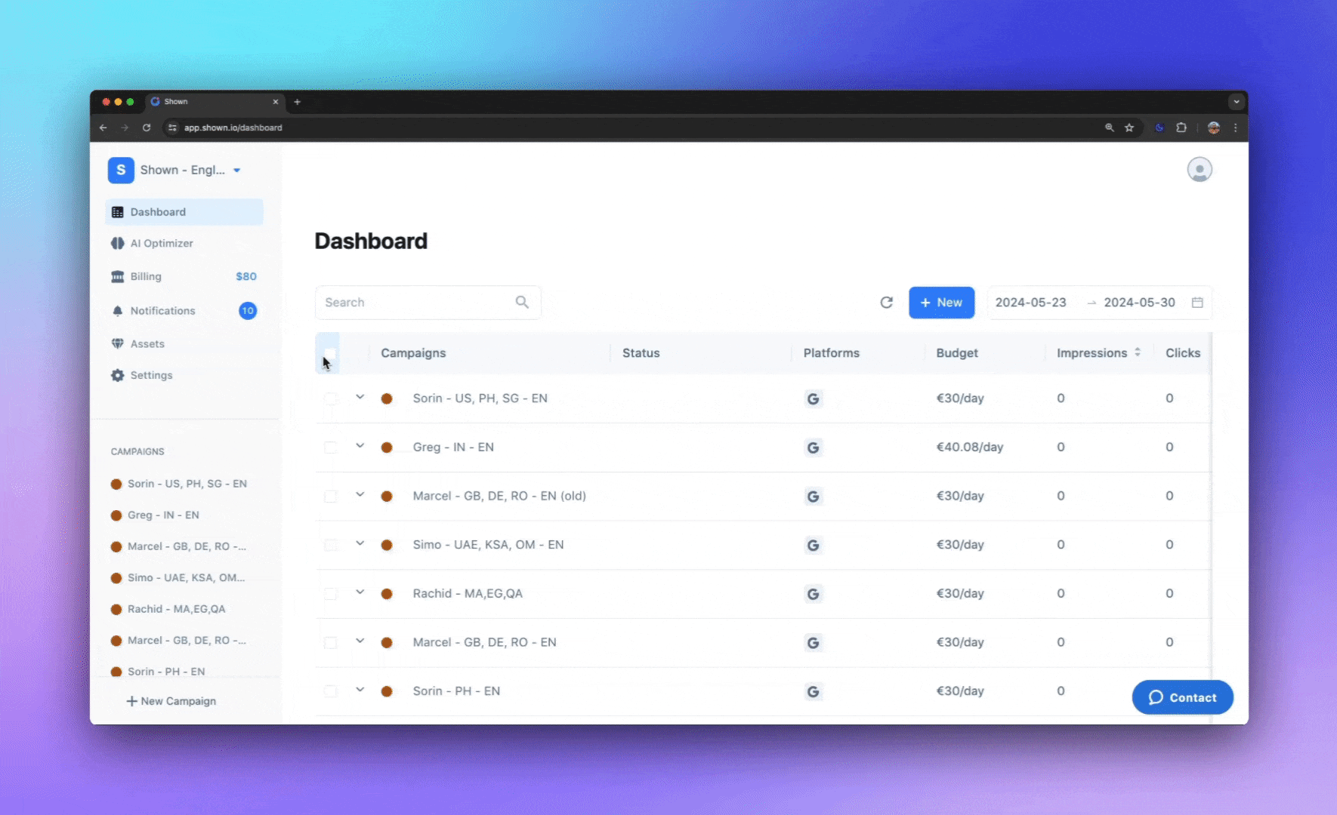The height and width of the screenshot is (815, 1337).
Task: Focus the campaign Search field
Action: tap(428, 303)
